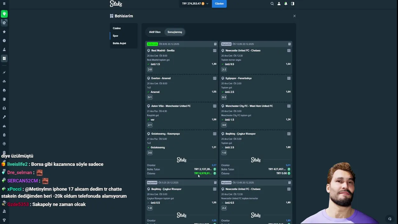The image size is (398, 224).
Task: Open stats icon for upper Beşiktaş - Çaykur Rizespor
Action: tap(289, 134)
